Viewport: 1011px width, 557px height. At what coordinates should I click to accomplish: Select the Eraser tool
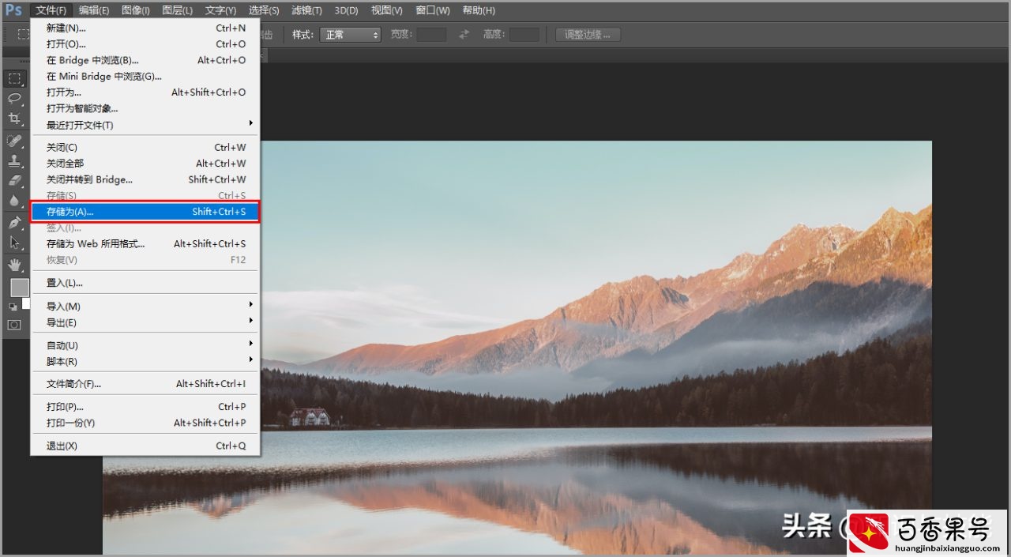click(15, 181)
